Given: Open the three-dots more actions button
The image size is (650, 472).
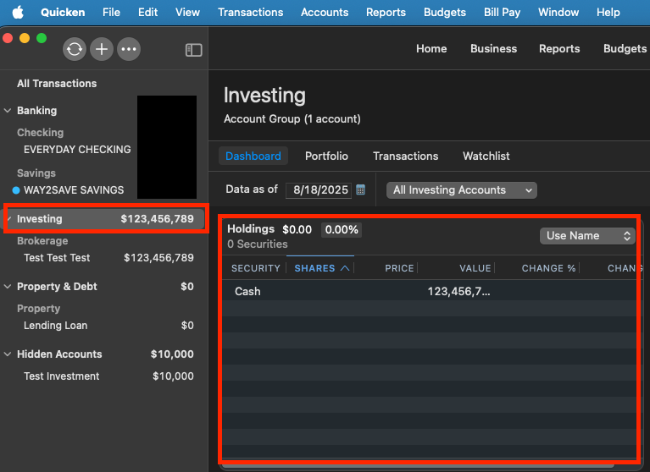Looking at the screenshot, I should pos(129,49).
